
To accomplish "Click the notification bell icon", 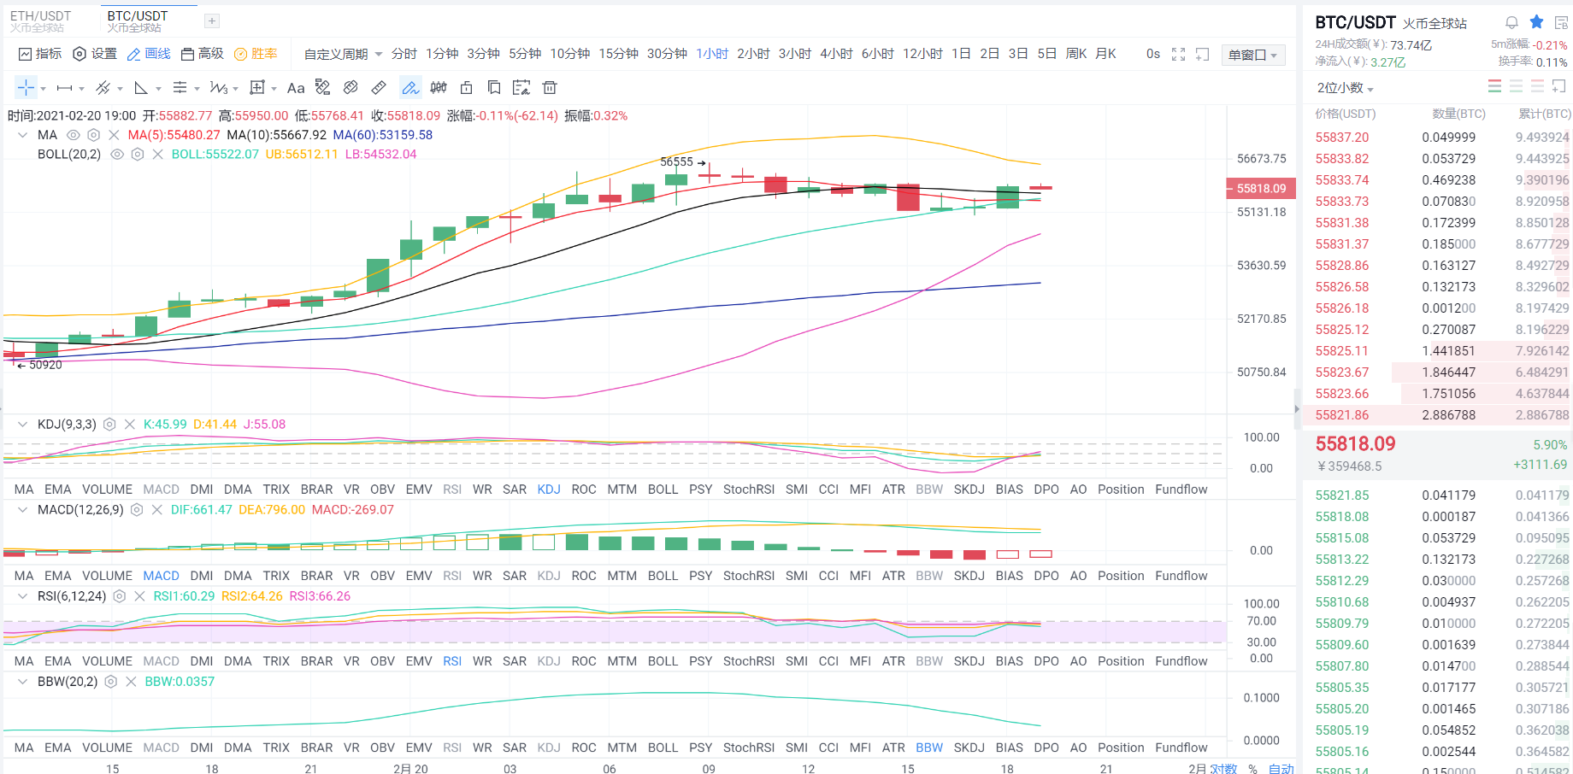I will (x=1511, y=21).
